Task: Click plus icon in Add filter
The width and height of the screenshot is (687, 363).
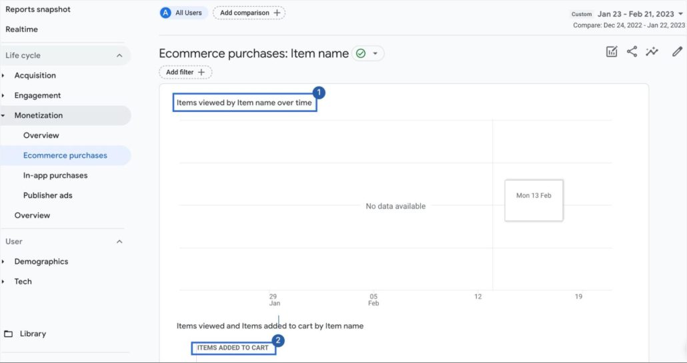Action: coord(201,72)
